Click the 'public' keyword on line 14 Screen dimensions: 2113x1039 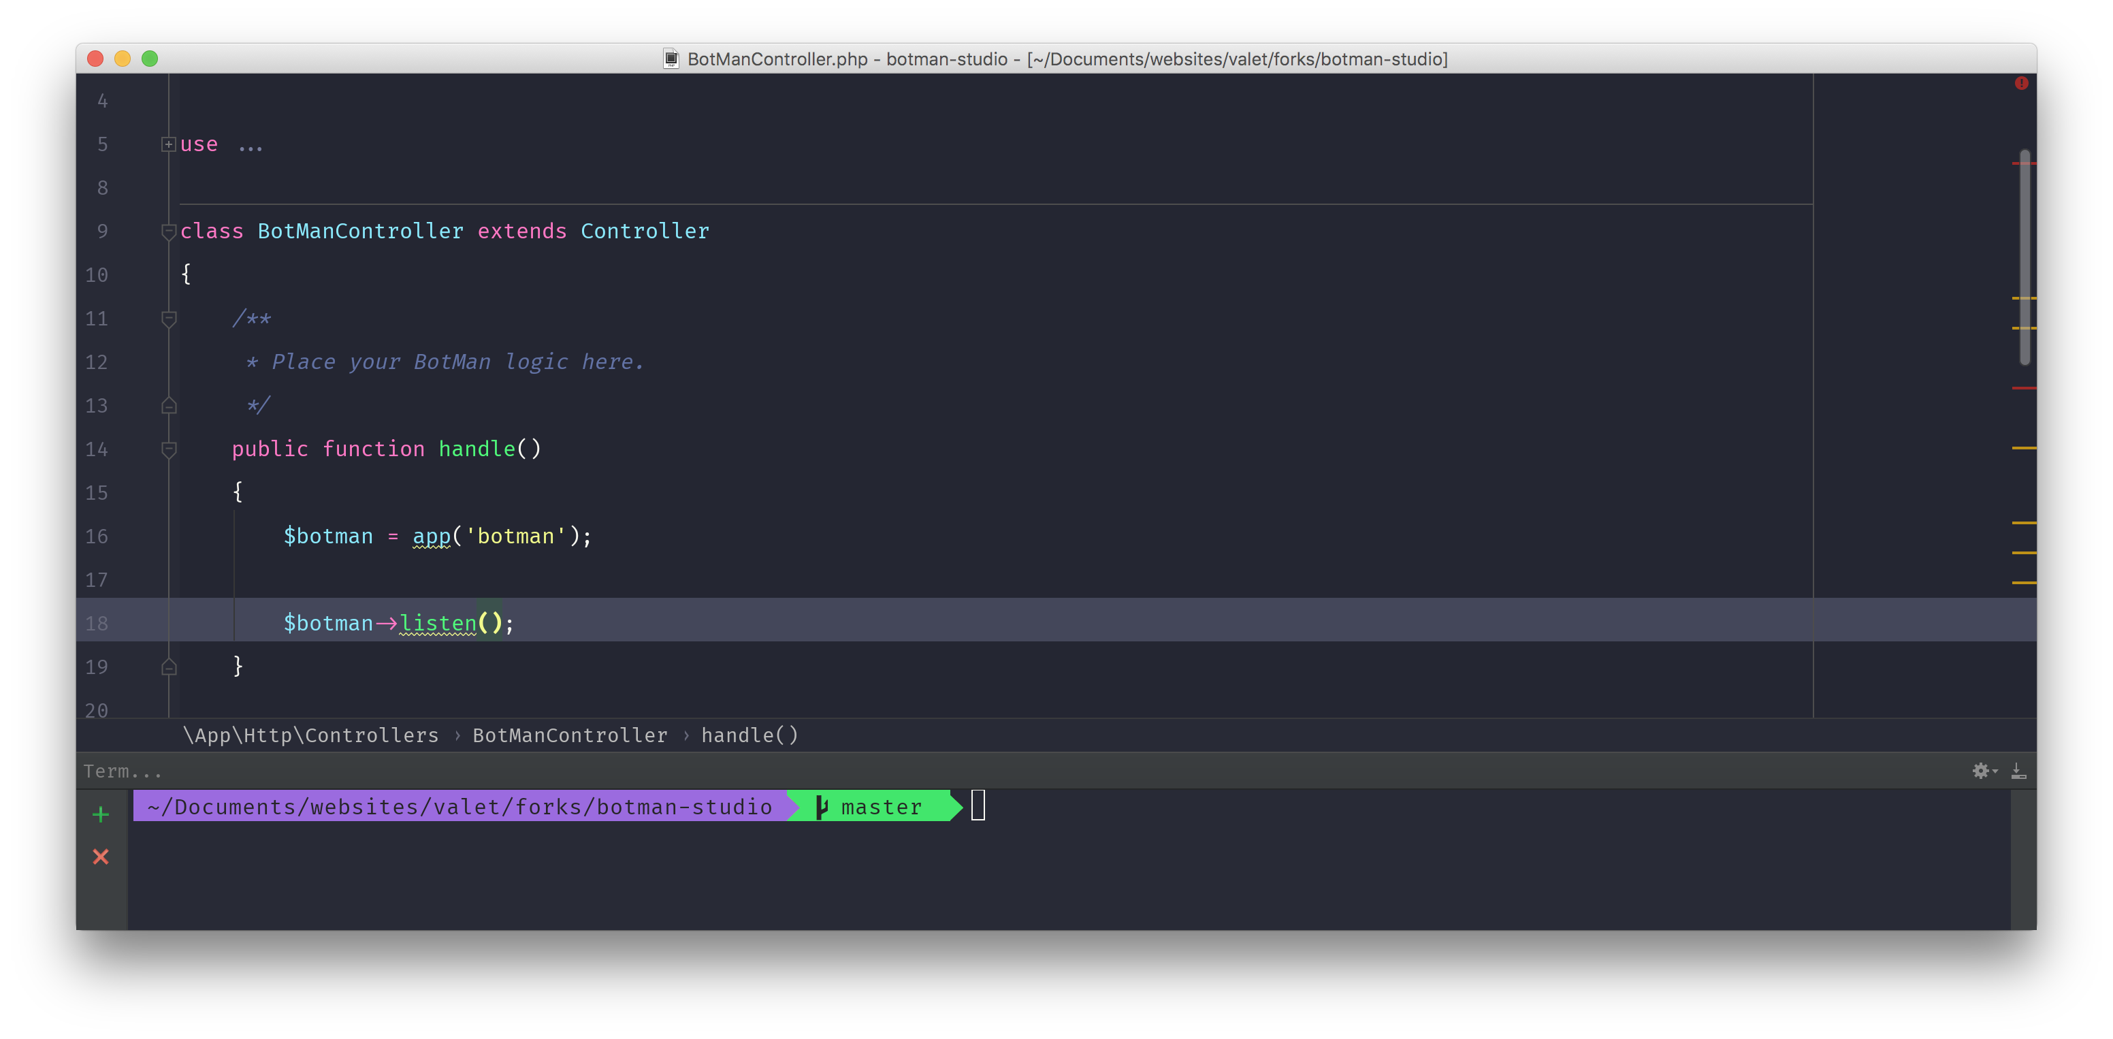coord(270,449)
